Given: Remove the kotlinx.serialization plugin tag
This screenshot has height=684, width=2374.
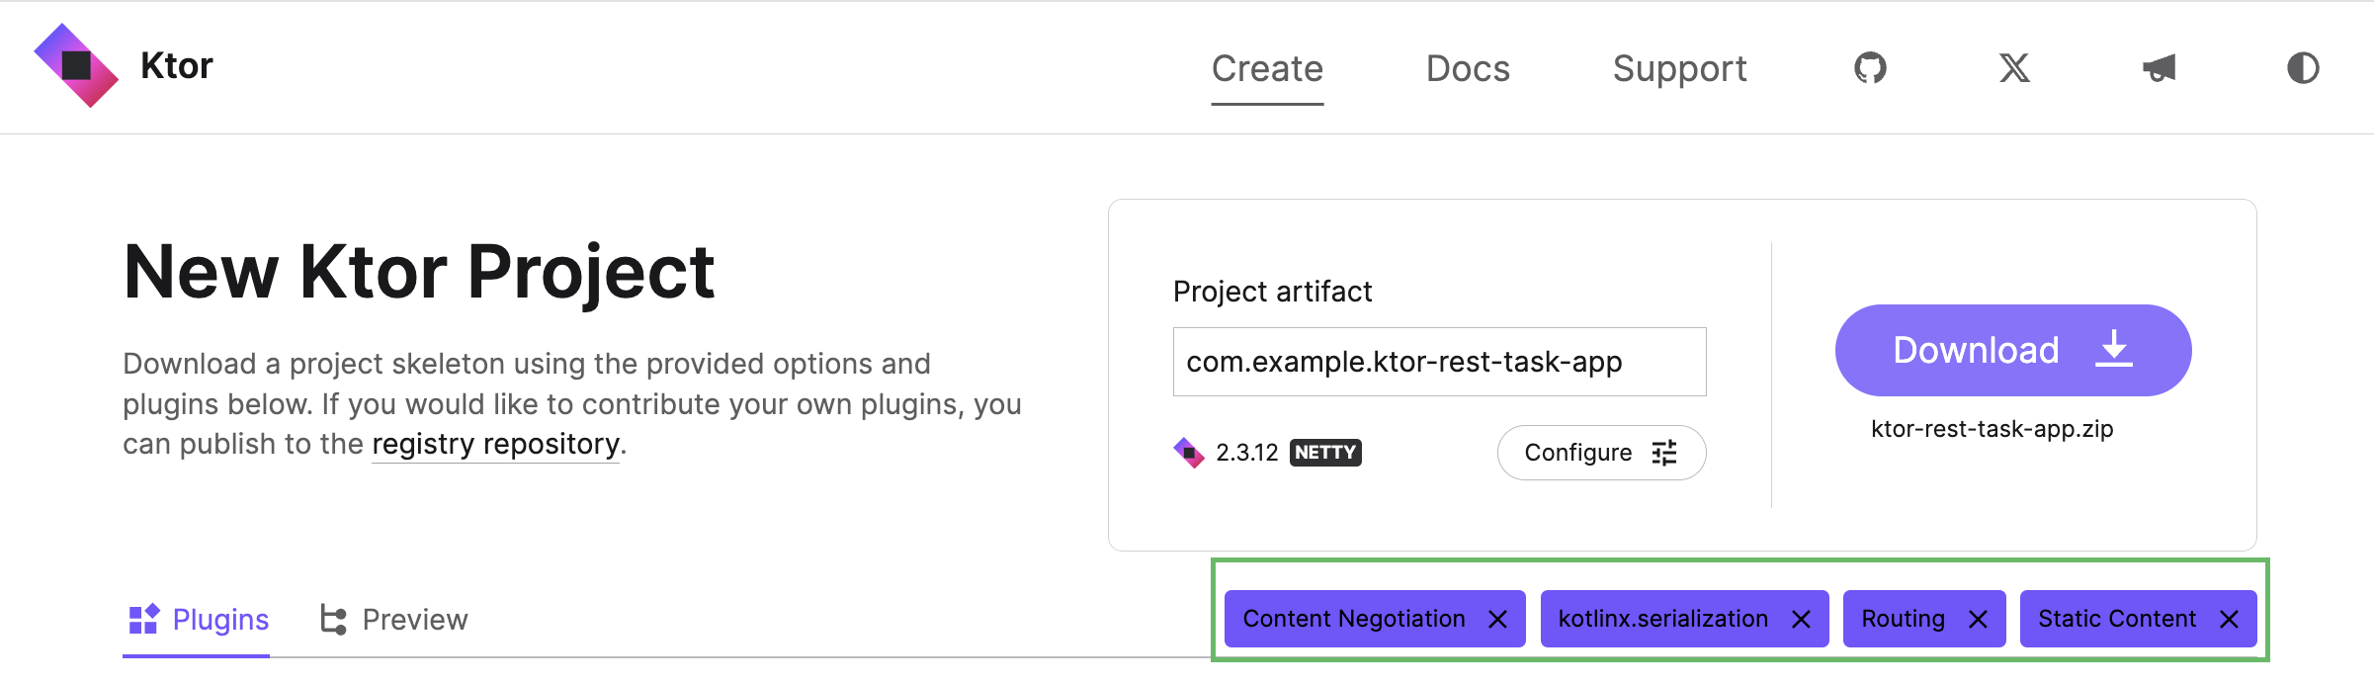Looking at the screenshot, I should pos(1801,620).
